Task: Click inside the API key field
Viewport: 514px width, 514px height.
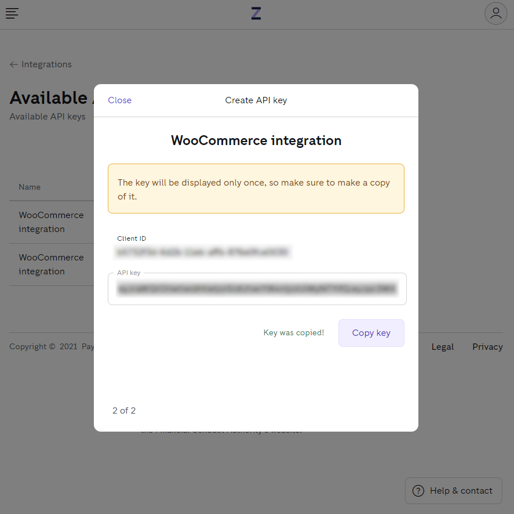Action: (x=257, y=288)
